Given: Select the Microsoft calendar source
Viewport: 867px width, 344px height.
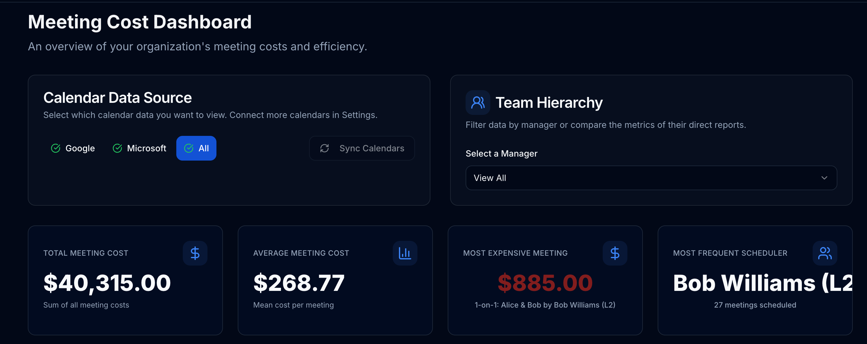Looking at the screenshot, I should 139,148.
